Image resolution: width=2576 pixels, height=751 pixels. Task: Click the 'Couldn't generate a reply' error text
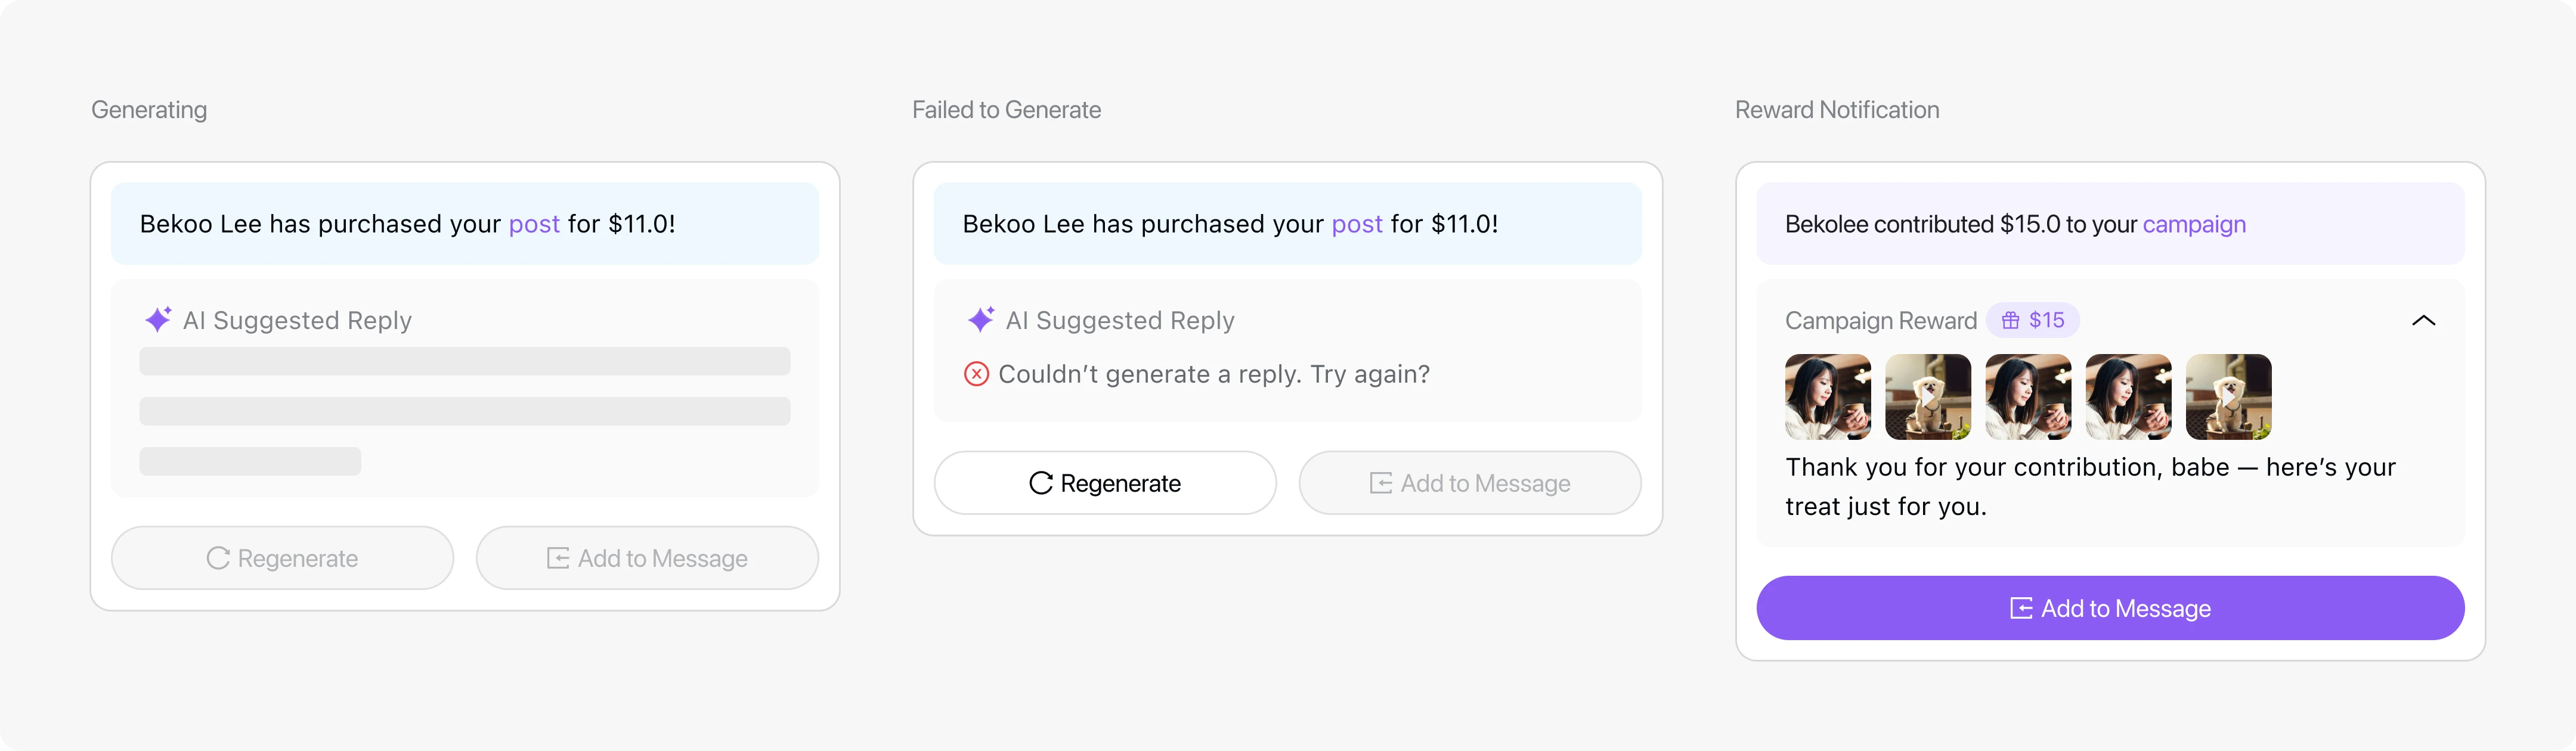[x=1214, y=374]
